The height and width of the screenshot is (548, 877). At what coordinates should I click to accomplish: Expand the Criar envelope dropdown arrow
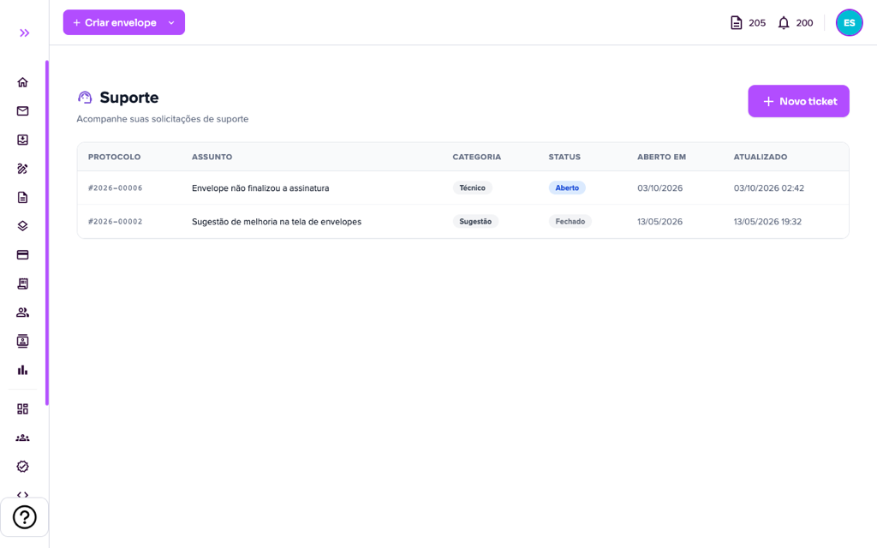171,23
